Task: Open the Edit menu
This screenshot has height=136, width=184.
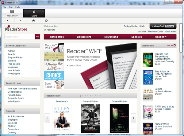Action: click(11, 7)
